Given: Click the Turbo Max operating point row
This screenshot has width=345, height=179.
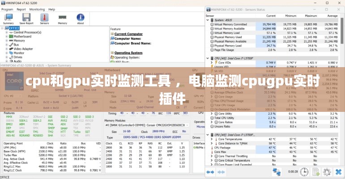Looking at the screenshot, I should click(x=52, y=155).
